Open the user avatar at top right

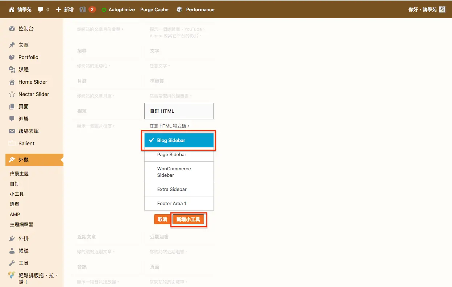442,10
